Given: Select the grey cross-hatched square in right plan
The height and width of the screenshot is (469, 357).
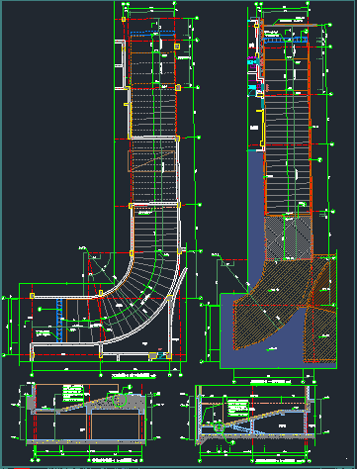Looking at the screenshot, I should coord(288,237).
